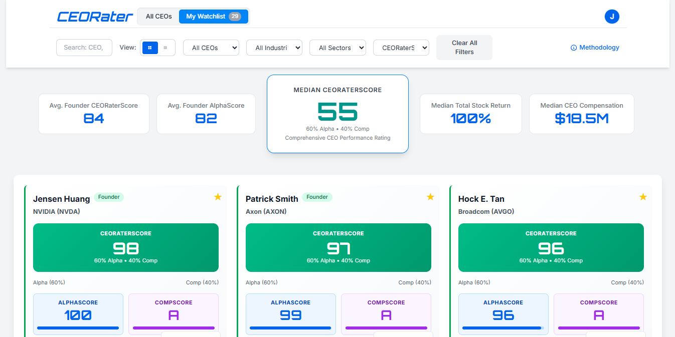Click Median Total Stock Return 100%
The height and width of the screenshot is (337, 675).
click(471, 119)
